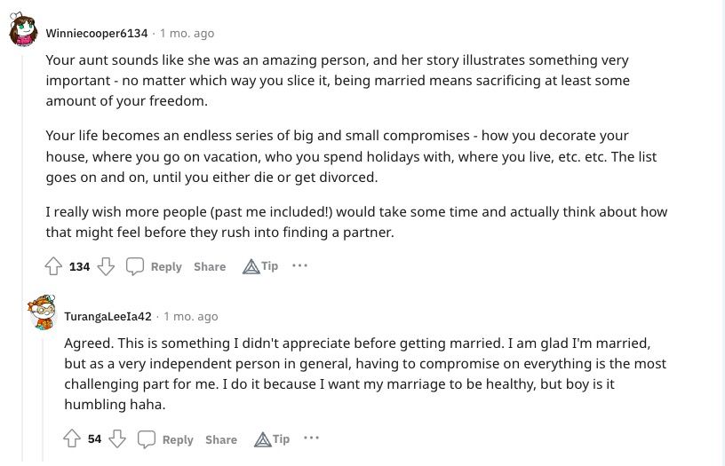Share TurangaLeeIa42's reply
This screenshot has width=725, height=466.
221,439
